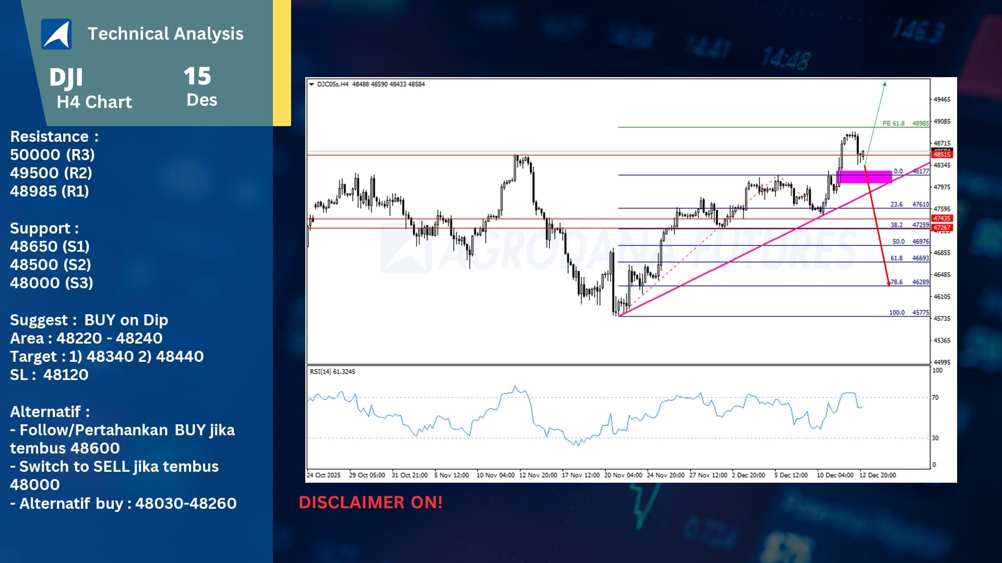Click the green upward arrow head
The height and width of the screenshot is (563, 1002).
click(885, 84)
